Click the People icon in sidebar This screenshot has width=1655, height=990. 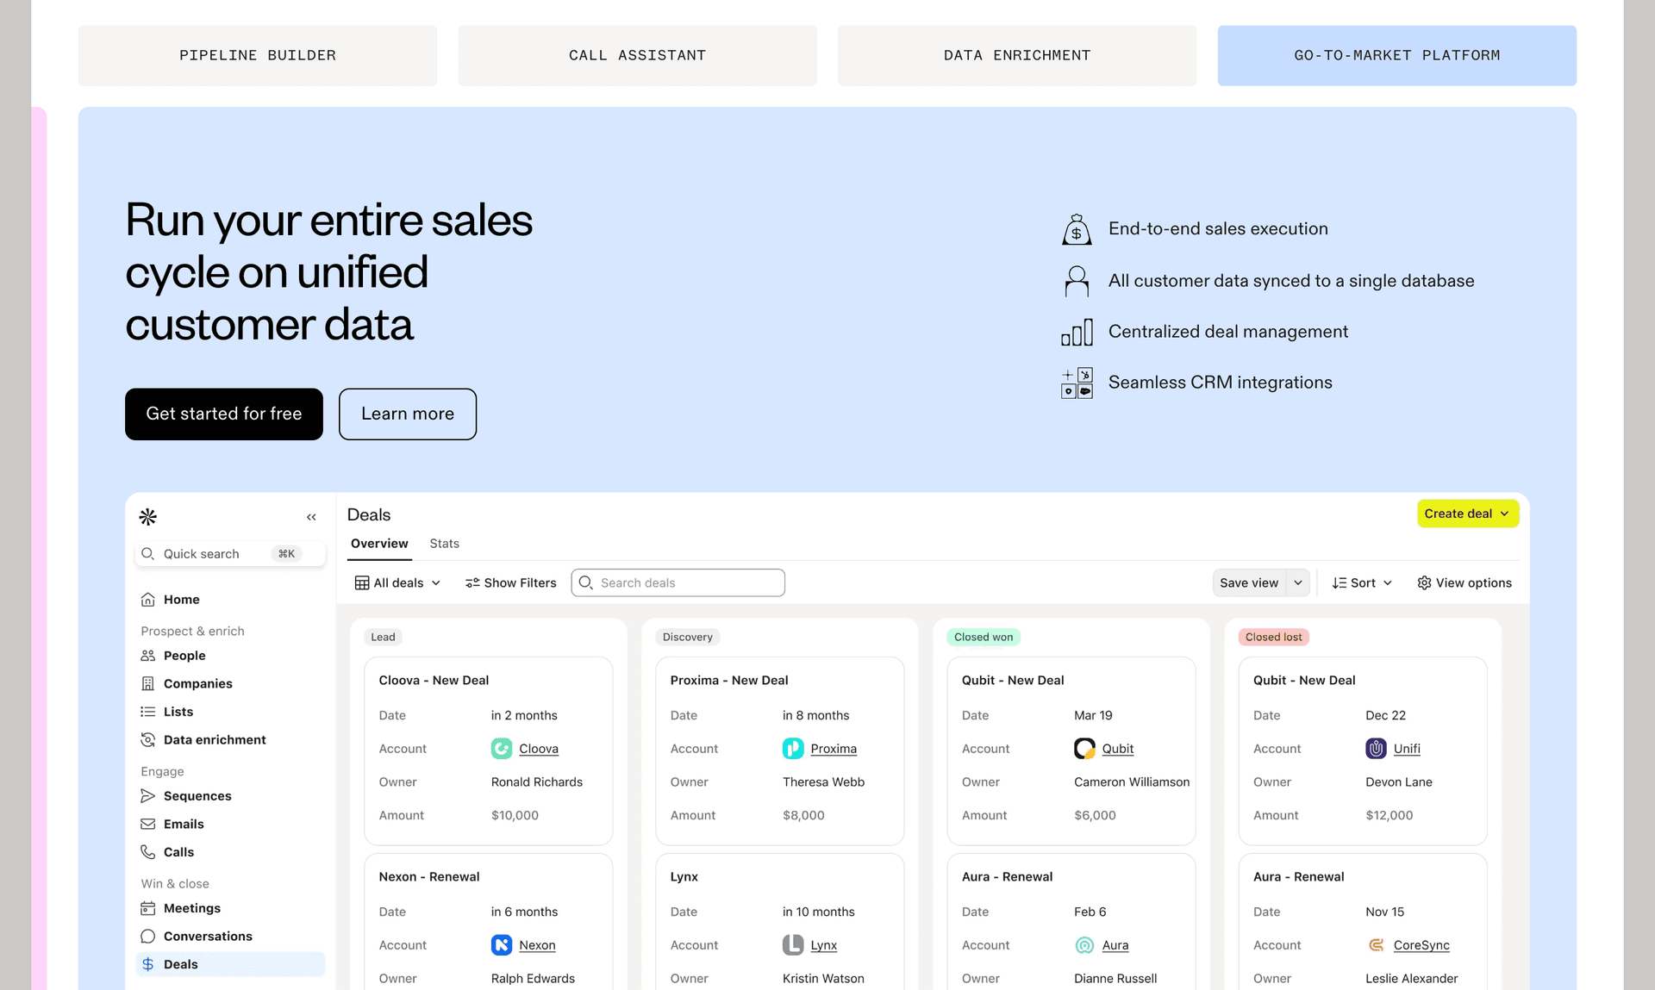148,656
